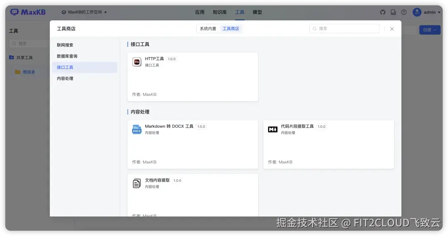Screen dimensions: 448x236
Task: Select the 根目录 tree item
Action: [x=29, y=72]
